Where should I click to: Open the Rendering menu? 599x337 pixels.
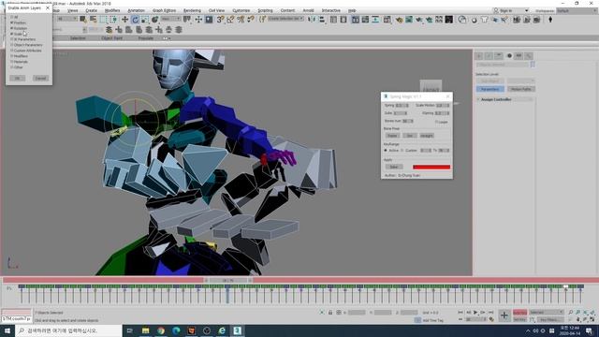click(x=192, y=10)
